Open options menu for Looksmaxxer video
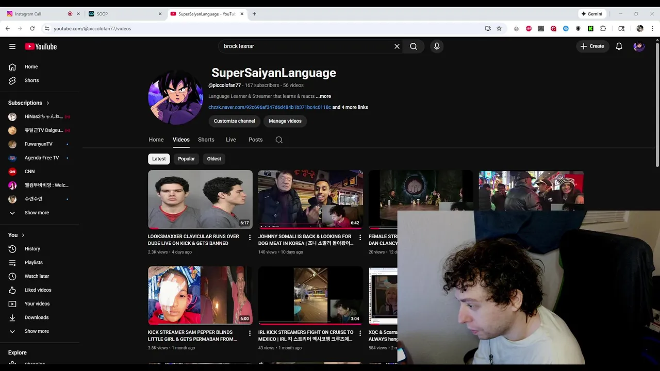Screen dimensions: 660x371 250,238
